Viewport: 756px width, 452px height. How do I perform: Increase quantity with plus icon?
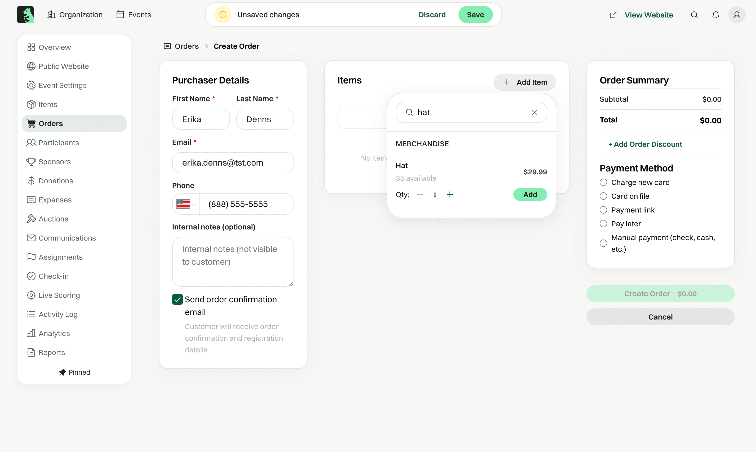pyautogui.click(x=450, y=195)
